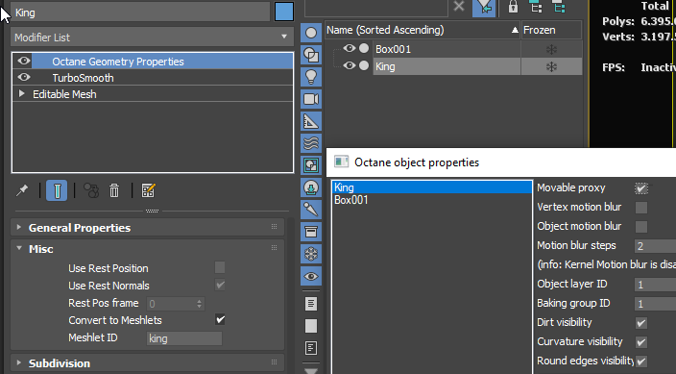Toggle Box001 visibility eye in explorer

coord(350,48)
